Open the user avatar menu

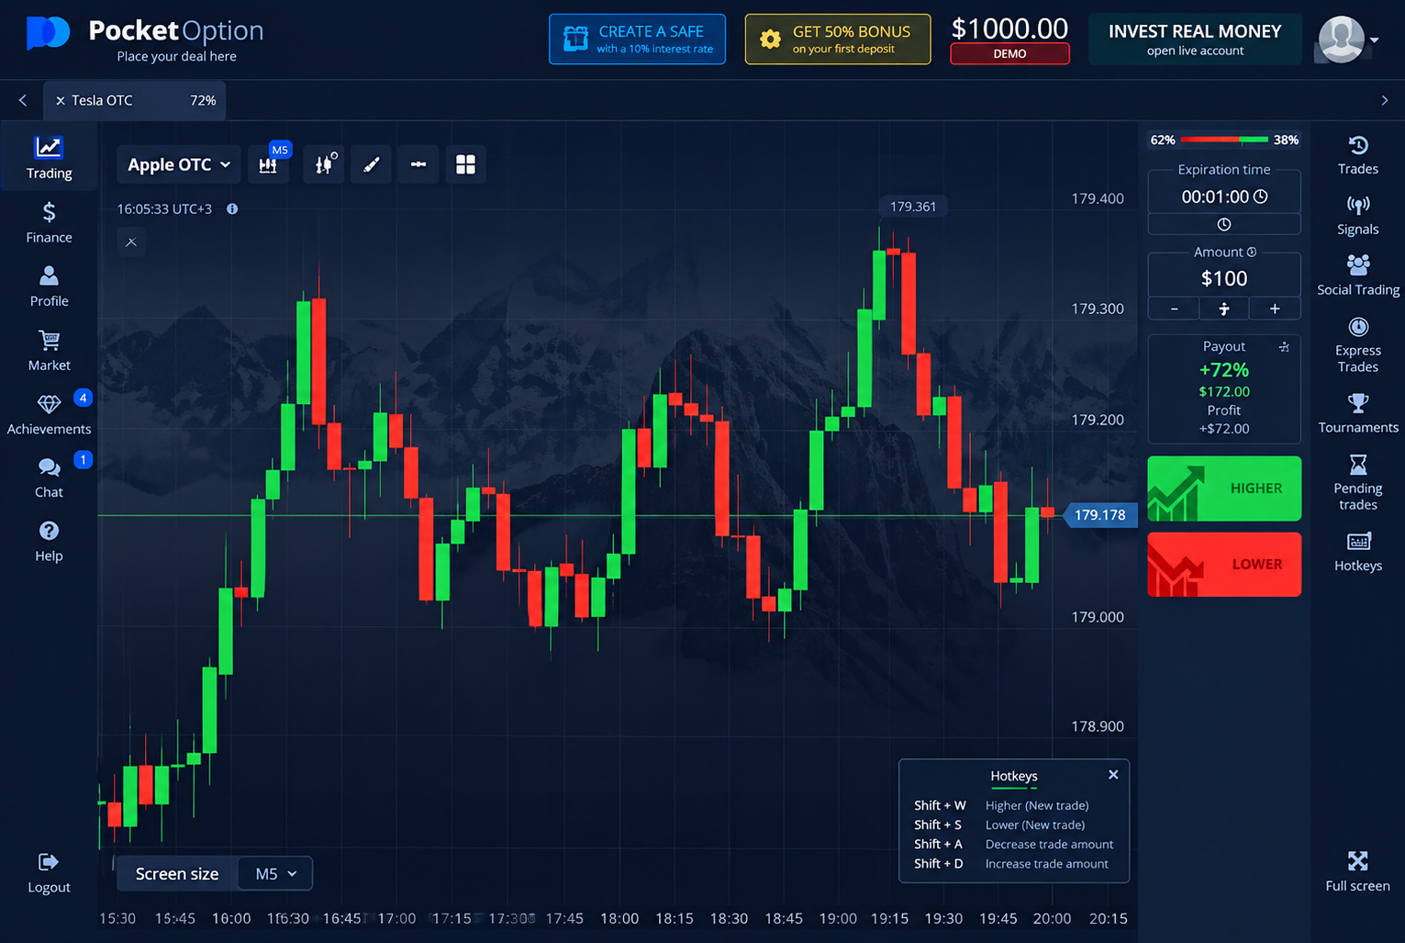click(1347, 39)
